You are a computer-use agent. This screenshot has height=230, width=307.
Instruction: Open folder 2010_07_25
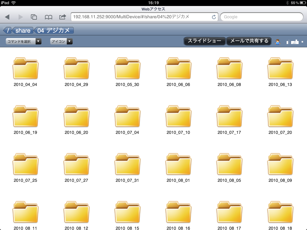coord(25,168)
